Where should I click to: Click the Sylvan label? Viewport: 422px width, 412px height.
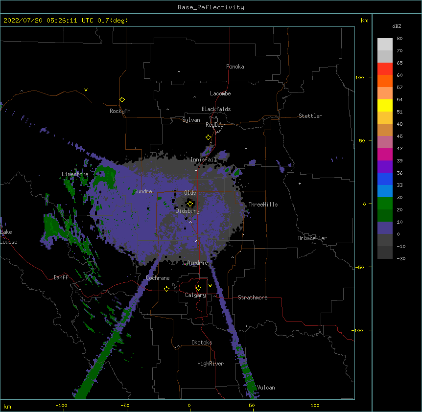click(x=191, y=120)
